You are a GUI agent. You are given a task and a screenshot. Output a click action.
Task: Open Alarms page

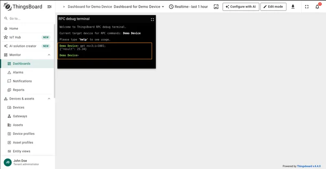pos(27,72)
